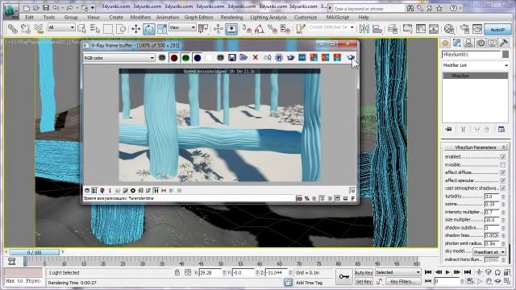Open Render Setup from main toolbar
Screen dimensions: 516x290
pos(464,29)
